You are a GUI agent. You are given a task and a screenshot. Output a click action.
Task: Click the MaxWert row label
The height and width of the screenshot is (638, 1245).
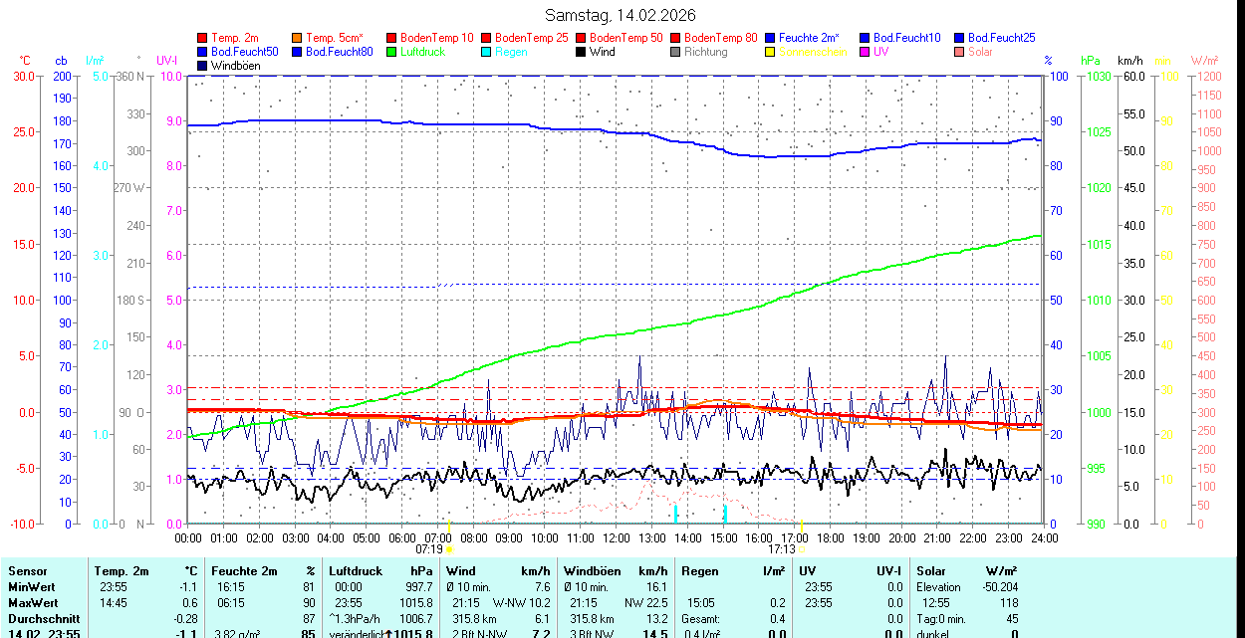(x=33, y=603)
